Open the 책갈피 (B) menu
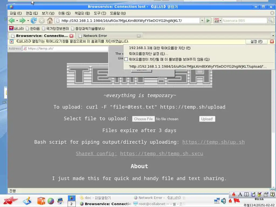 tap(82, 13)
